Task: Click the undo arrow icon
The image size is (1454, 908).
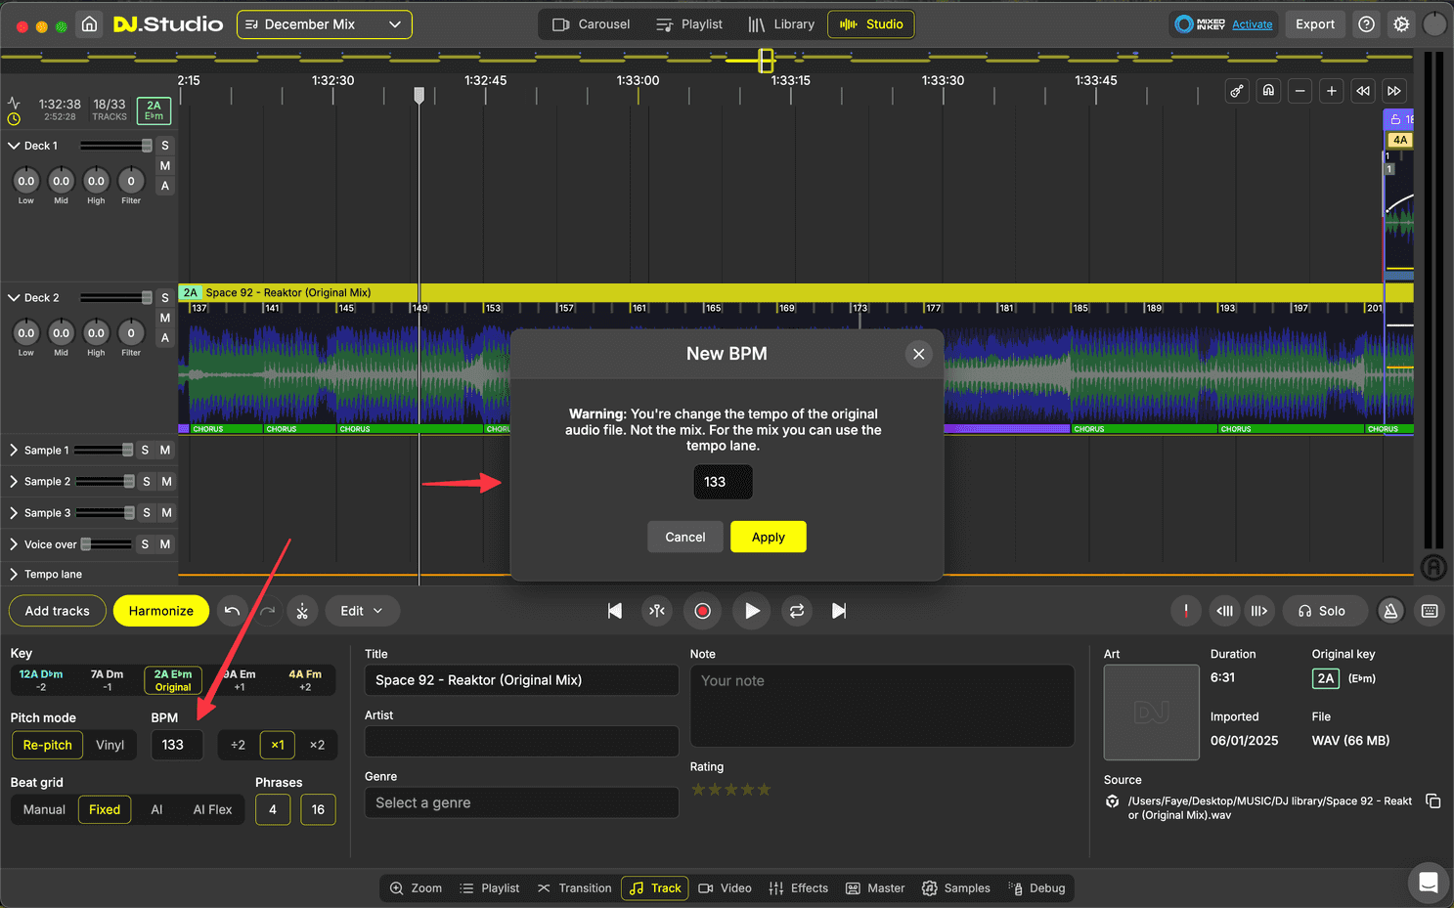Action: (x=232, y=611)
